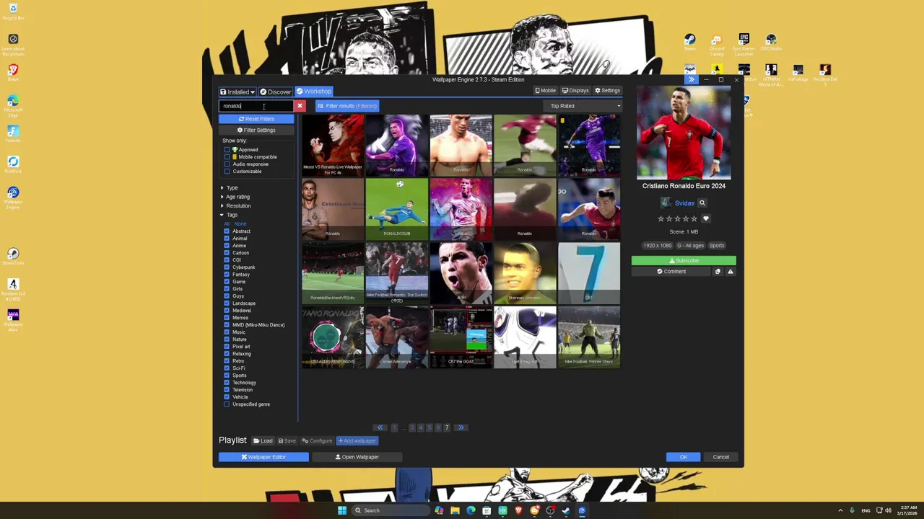Image resolution: width=924 pixels, height=519 pixels.
Task: Select the Messi VS Ronaldo Live Wallpaper thumbnail
Action: pyautogui.click(x=333, y=145)
